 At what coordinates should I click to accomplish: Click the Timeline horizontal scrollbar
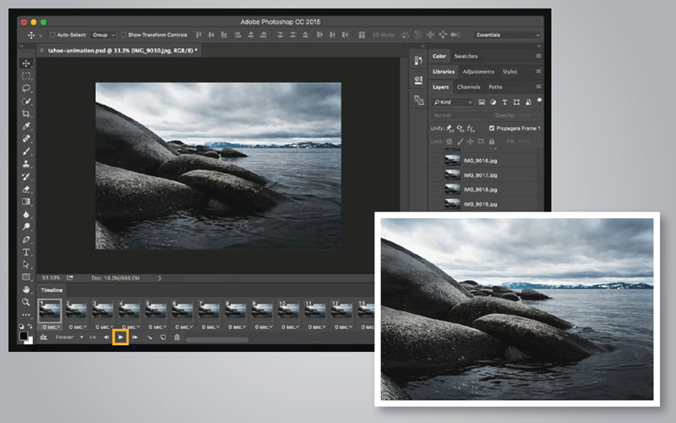(217, 340)
